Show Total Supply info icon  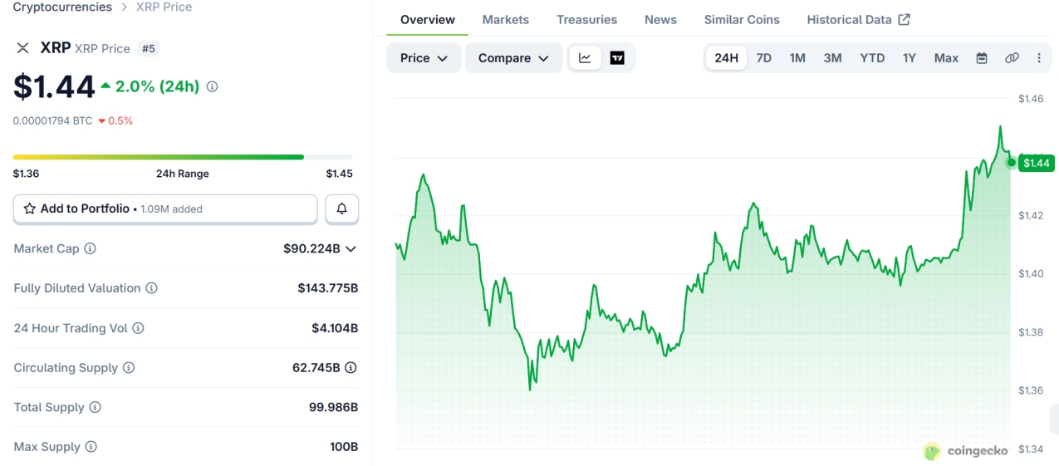click(95, 407)
